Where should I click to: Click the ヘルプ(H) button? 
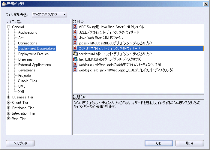(x=20, y=143)
